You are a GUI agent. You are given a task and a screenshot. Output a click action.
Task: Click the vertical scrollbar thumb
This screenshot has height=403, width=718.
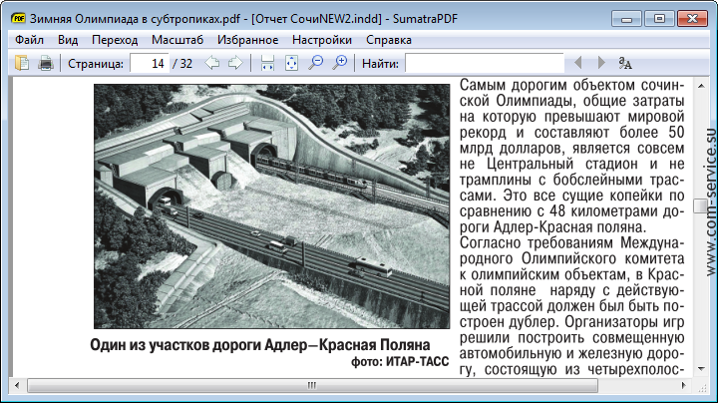point(701,206)
